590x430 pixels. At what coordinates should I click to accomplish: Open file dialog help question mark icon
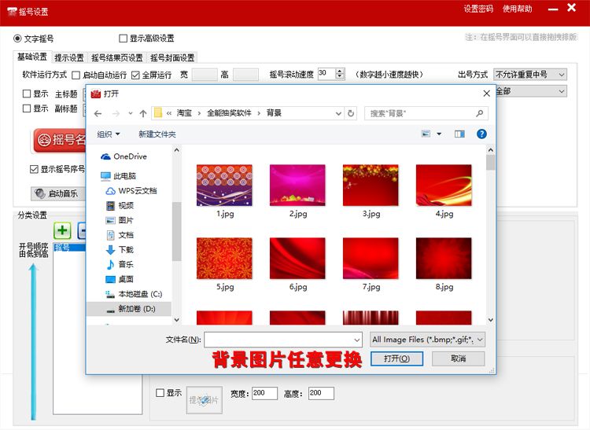(481, 134)
